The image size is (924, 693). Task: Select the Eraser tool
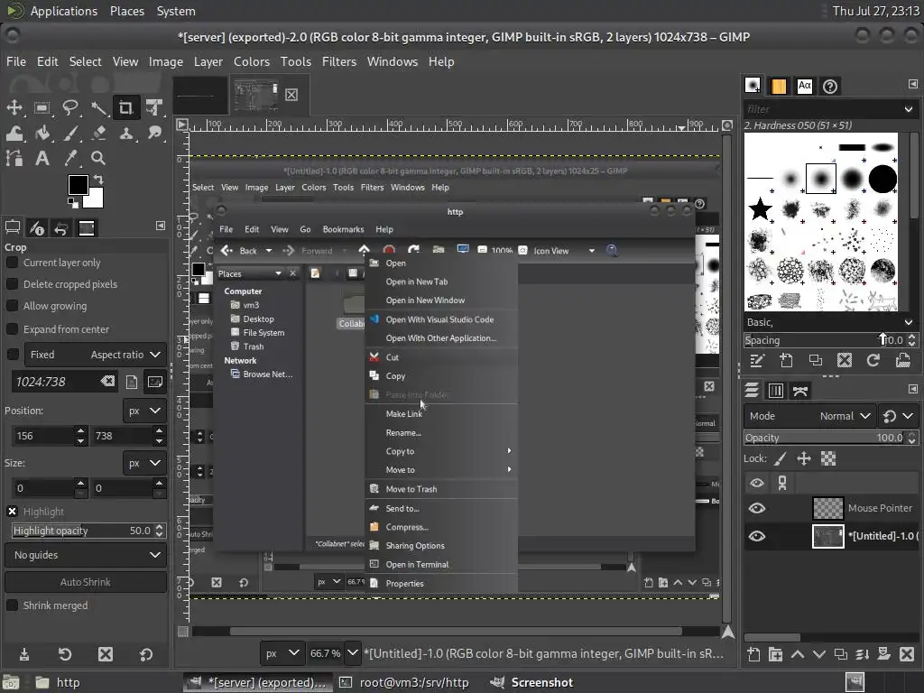(x=98, y=134)
